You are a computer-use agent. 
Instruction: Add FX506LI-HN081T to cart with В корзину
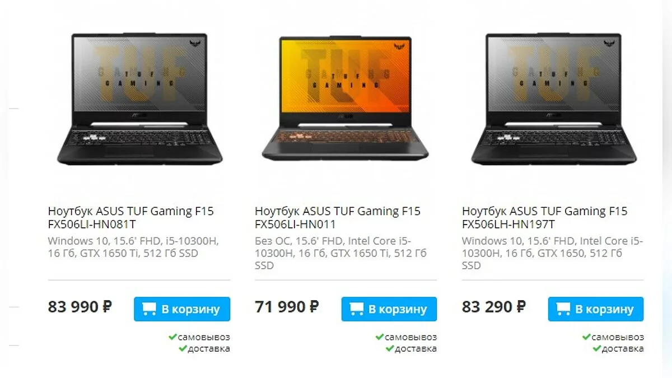pos(182,309)
